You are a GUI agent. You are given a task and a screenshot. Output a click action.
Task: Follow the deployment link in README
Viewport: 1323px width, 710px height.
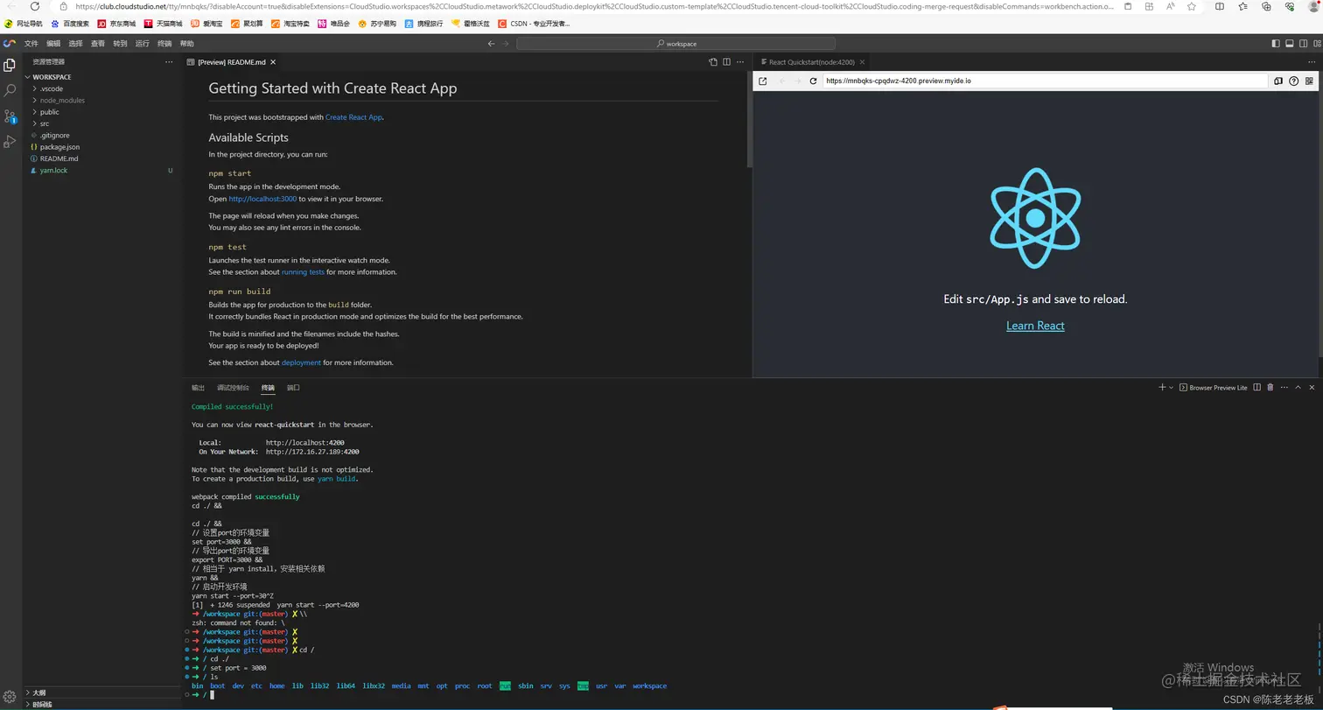(301, 362)
